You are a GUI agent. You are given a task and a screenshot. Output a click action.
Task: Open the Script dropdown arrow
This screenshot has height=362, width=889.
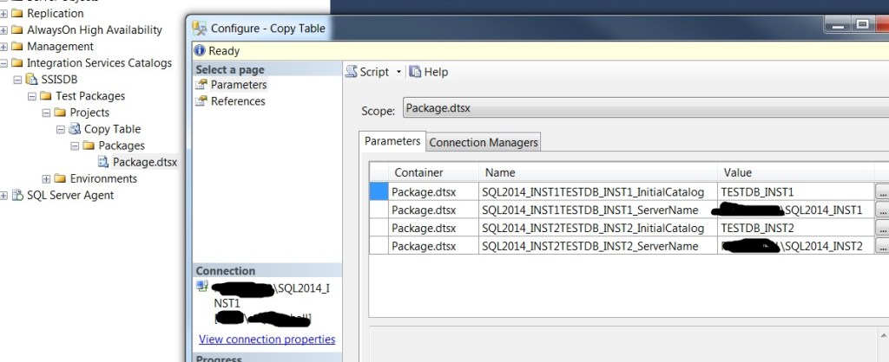[398, 73]
